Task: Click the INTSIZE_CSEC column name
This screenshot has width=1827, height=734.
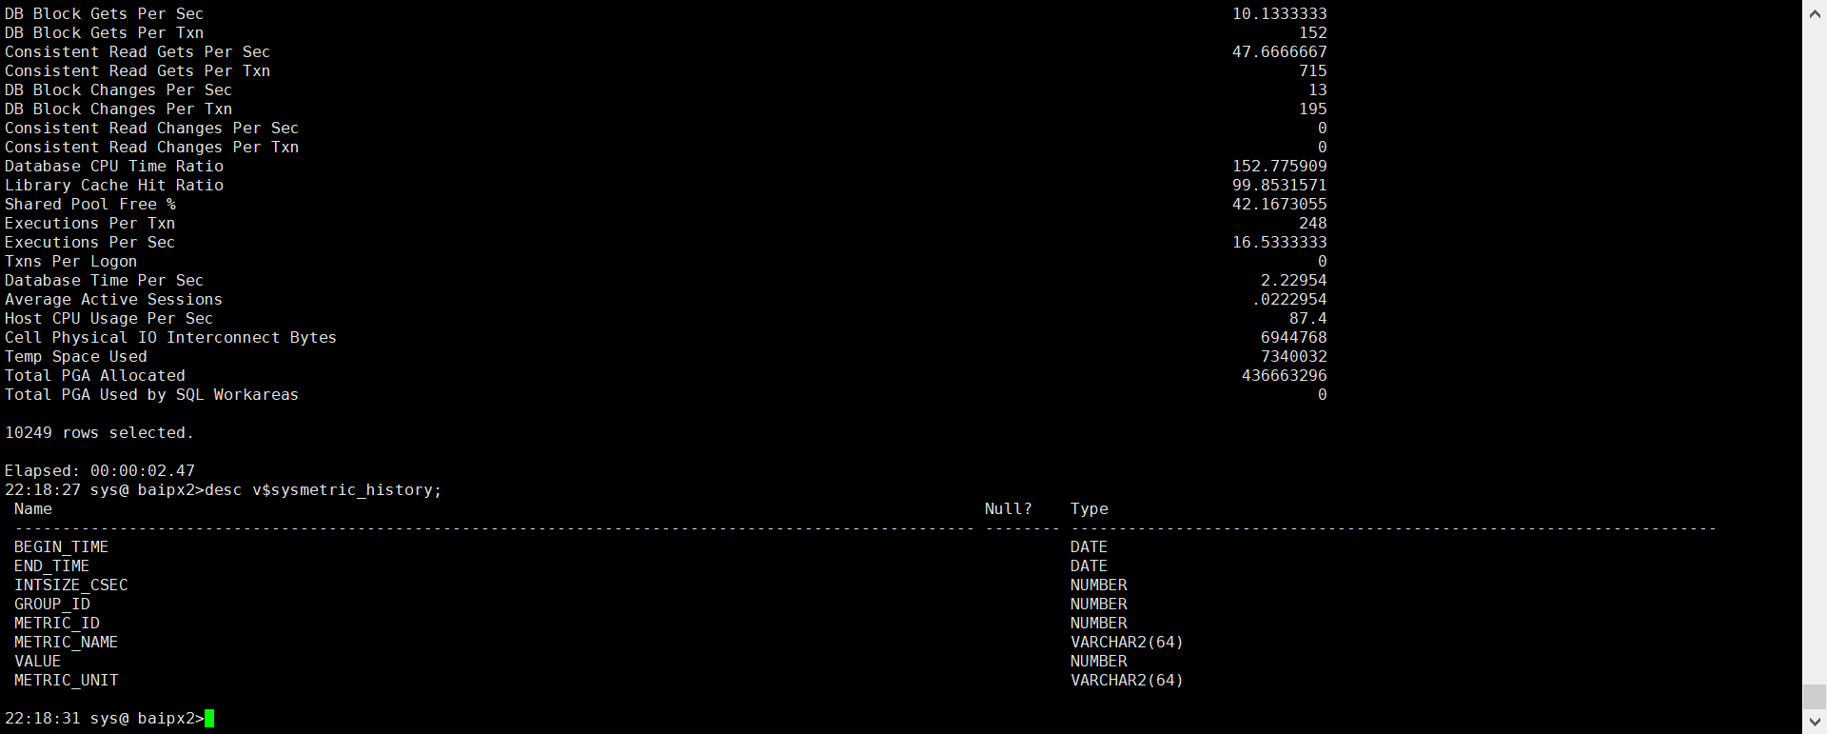Action: pos(71,585)
